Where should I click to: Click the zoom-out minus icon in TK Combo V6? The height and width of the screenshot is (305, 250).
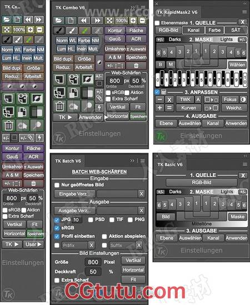tap(142, 20)
